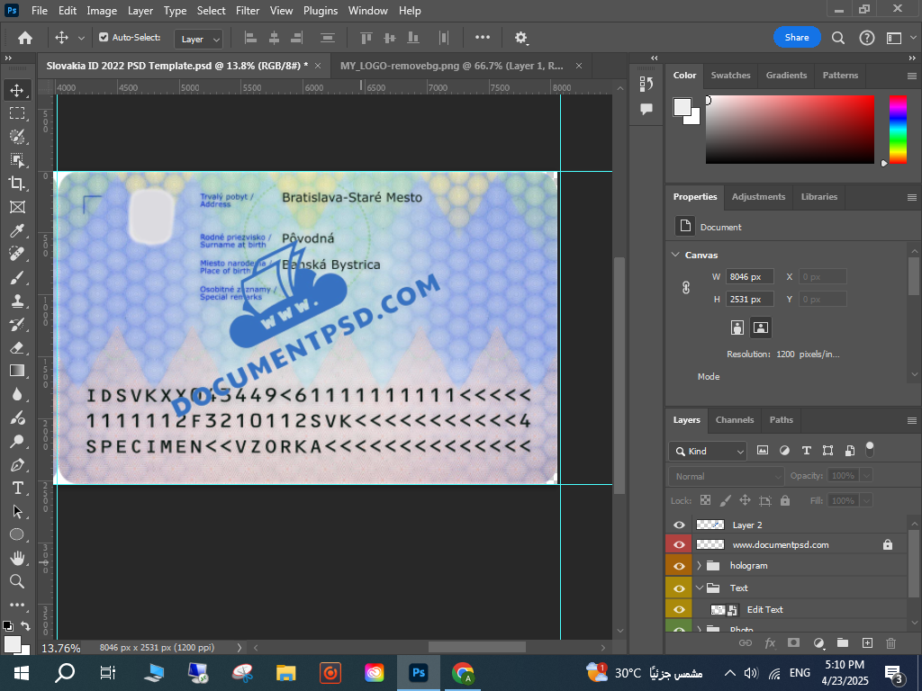
Task: Hide the www.documentpsd.com layer
Action: click(679, 545)
